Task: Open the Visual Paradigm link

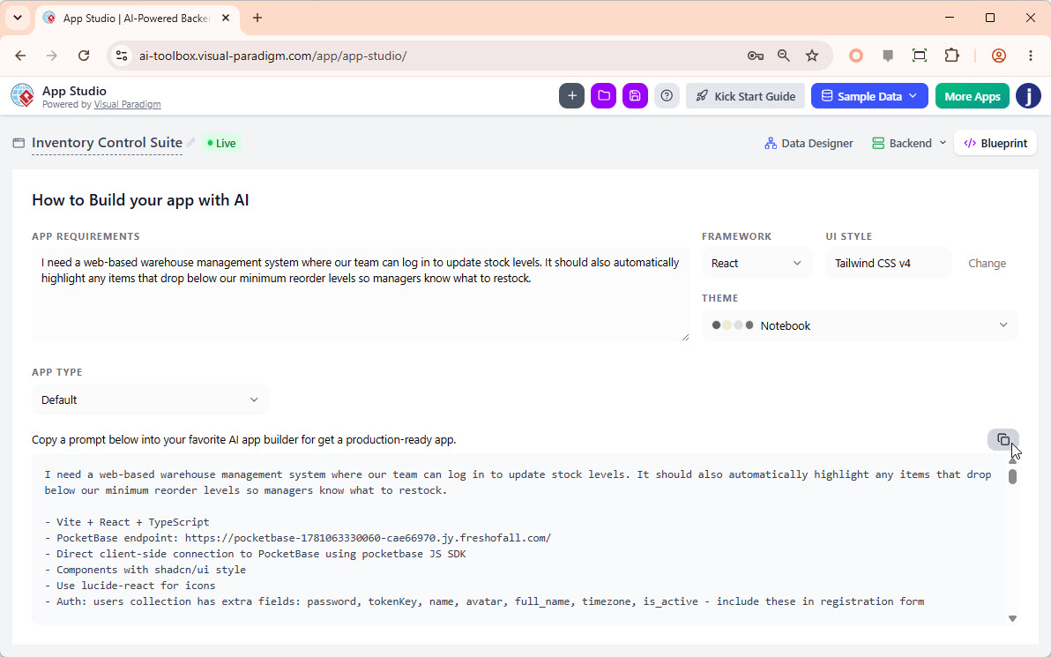Action: (x=127, y=105)
